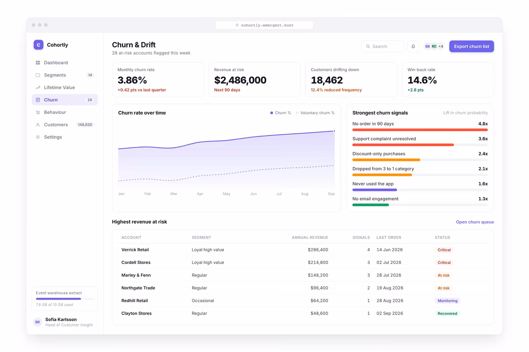Click the Revenue at risk card
Image resolution: width=529 pixels, height=352 pixels.
point(254,80)
